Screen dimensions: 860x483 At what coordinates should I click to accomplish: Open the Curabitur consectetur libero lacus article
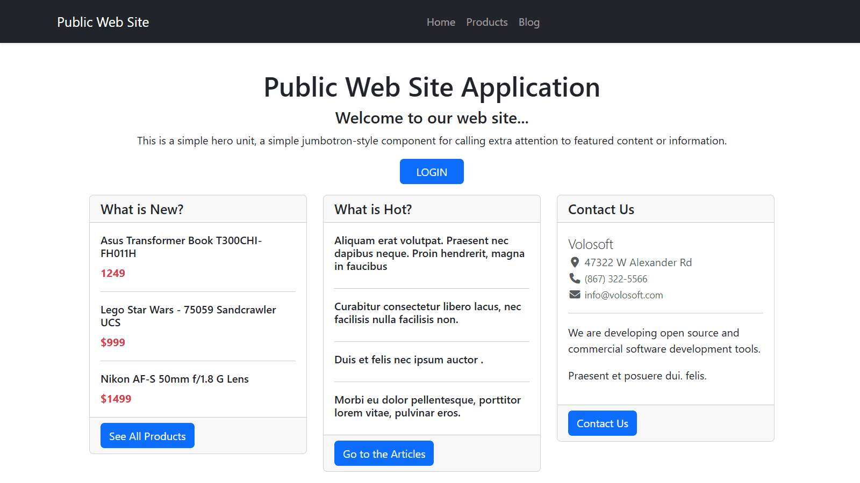pos(428,313)
